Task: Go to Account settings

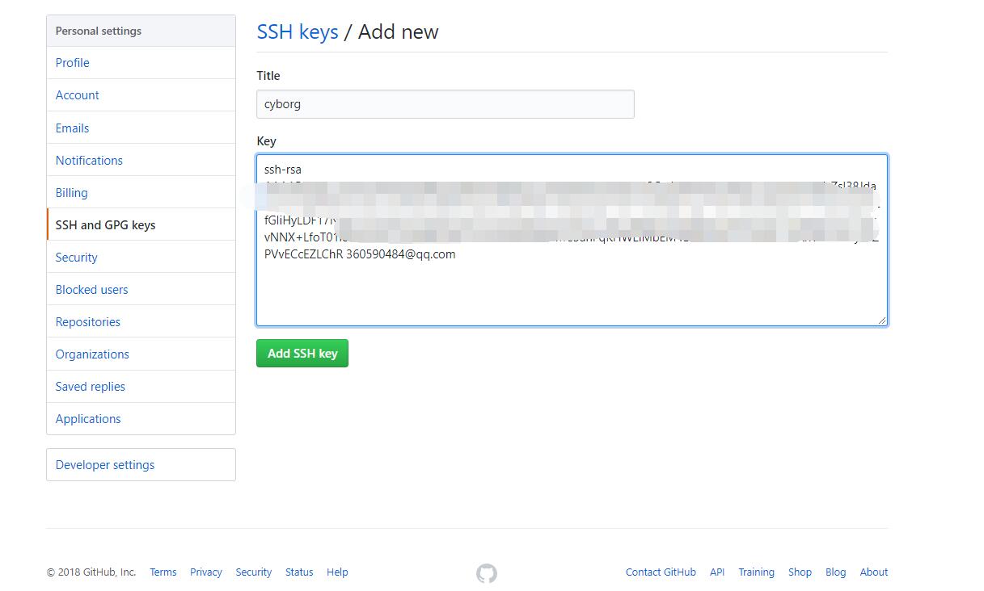Action: coord(141,95)
